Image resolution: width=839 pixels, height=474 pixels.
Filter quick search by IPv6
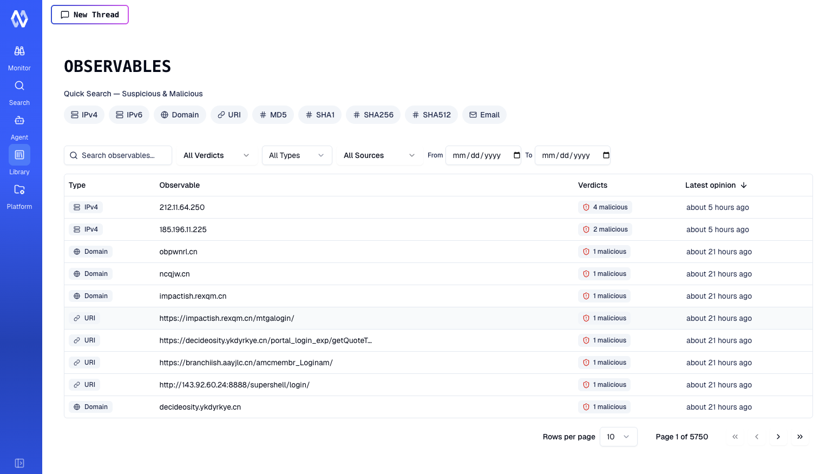coord(129,115)
